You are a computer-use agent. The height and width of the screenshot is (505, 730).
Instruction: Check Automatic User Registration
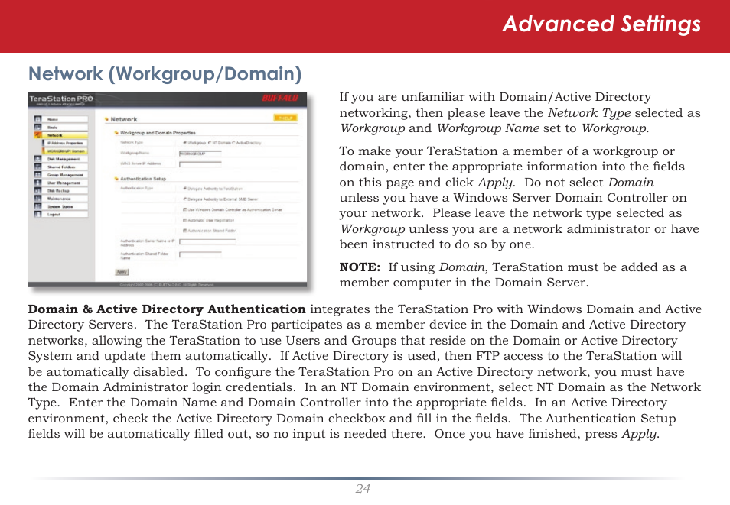coord(185,221)
